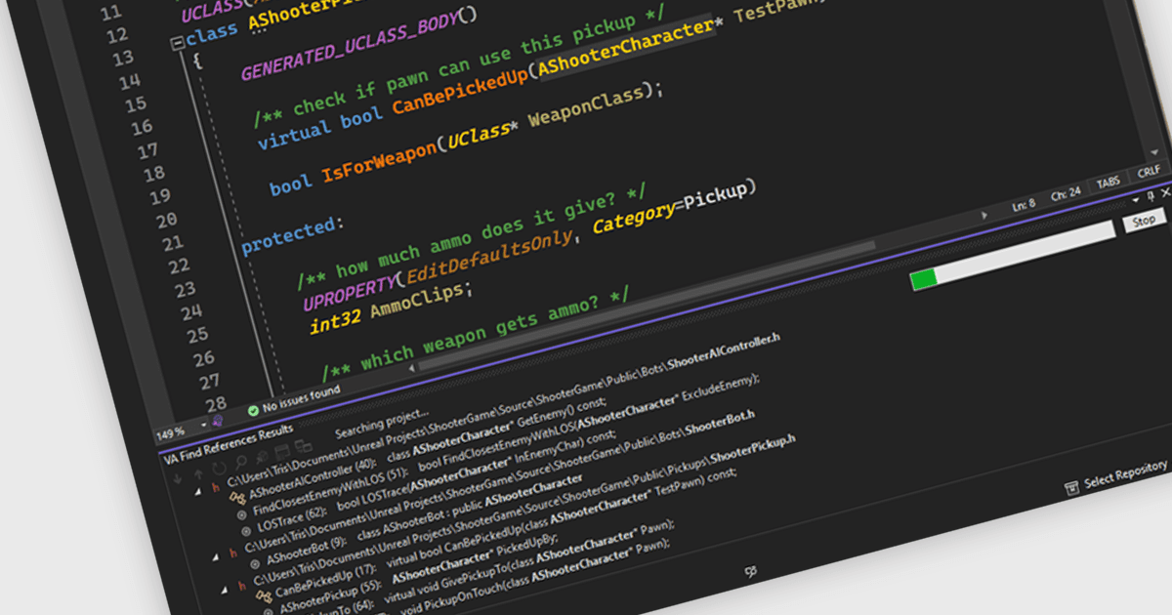The image size is (1172, 615).
Task: Click the Ln: 8 status indicator
Action: tap(1024, 207)
